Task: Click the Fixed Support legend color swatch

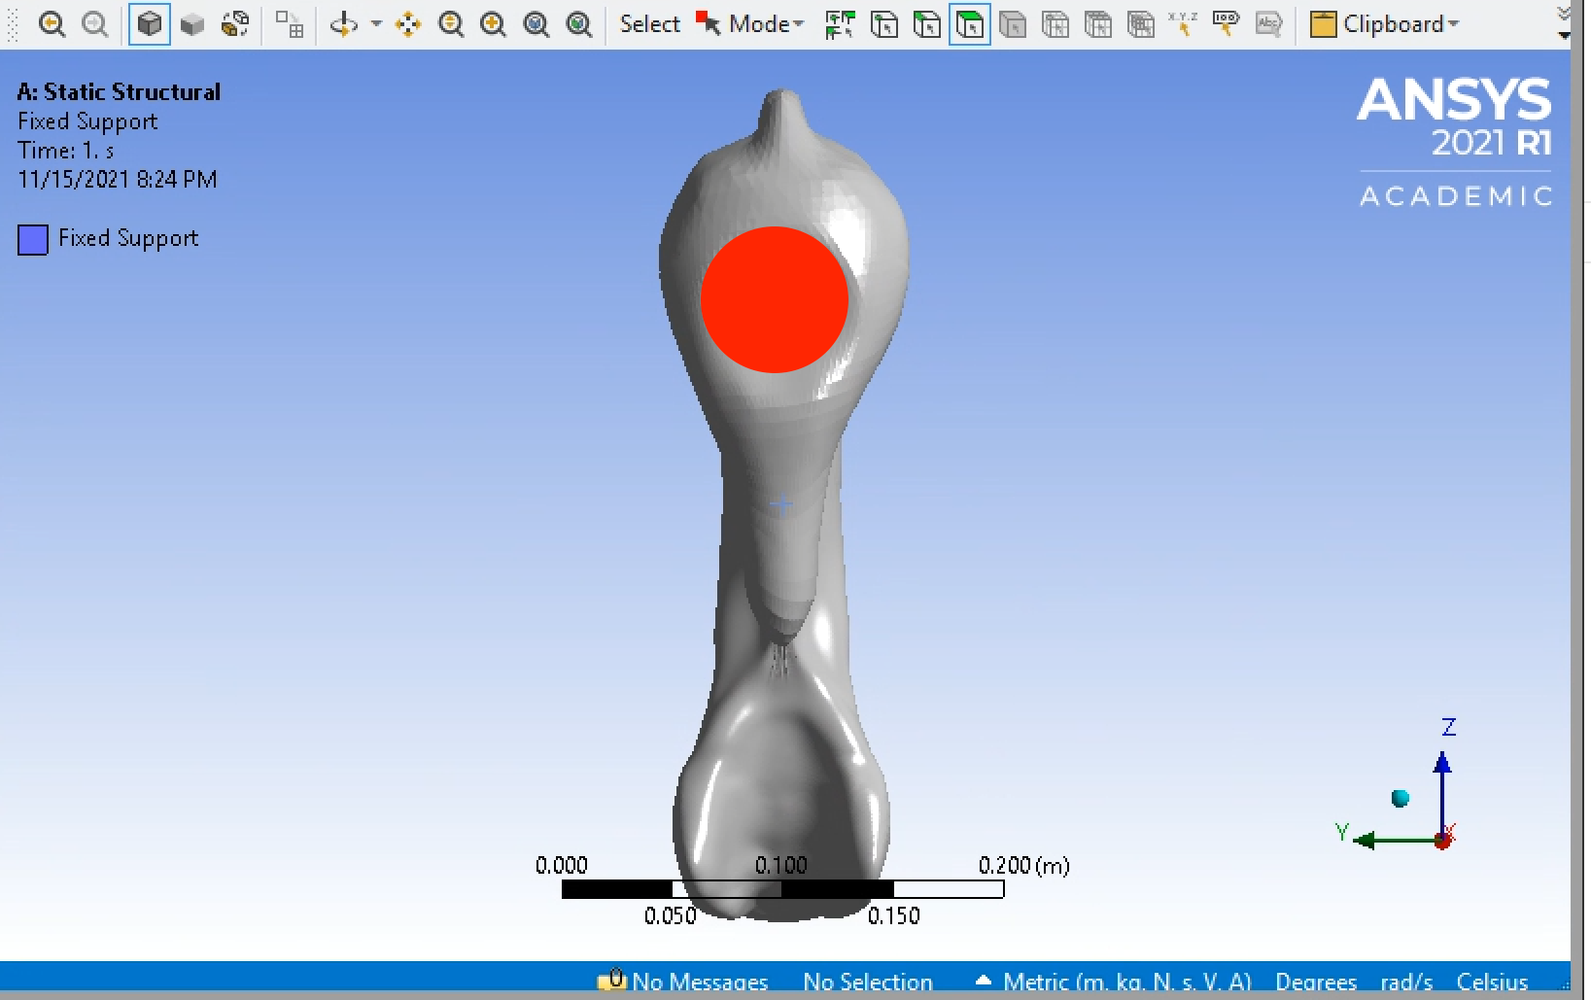Action: (33, 240)
